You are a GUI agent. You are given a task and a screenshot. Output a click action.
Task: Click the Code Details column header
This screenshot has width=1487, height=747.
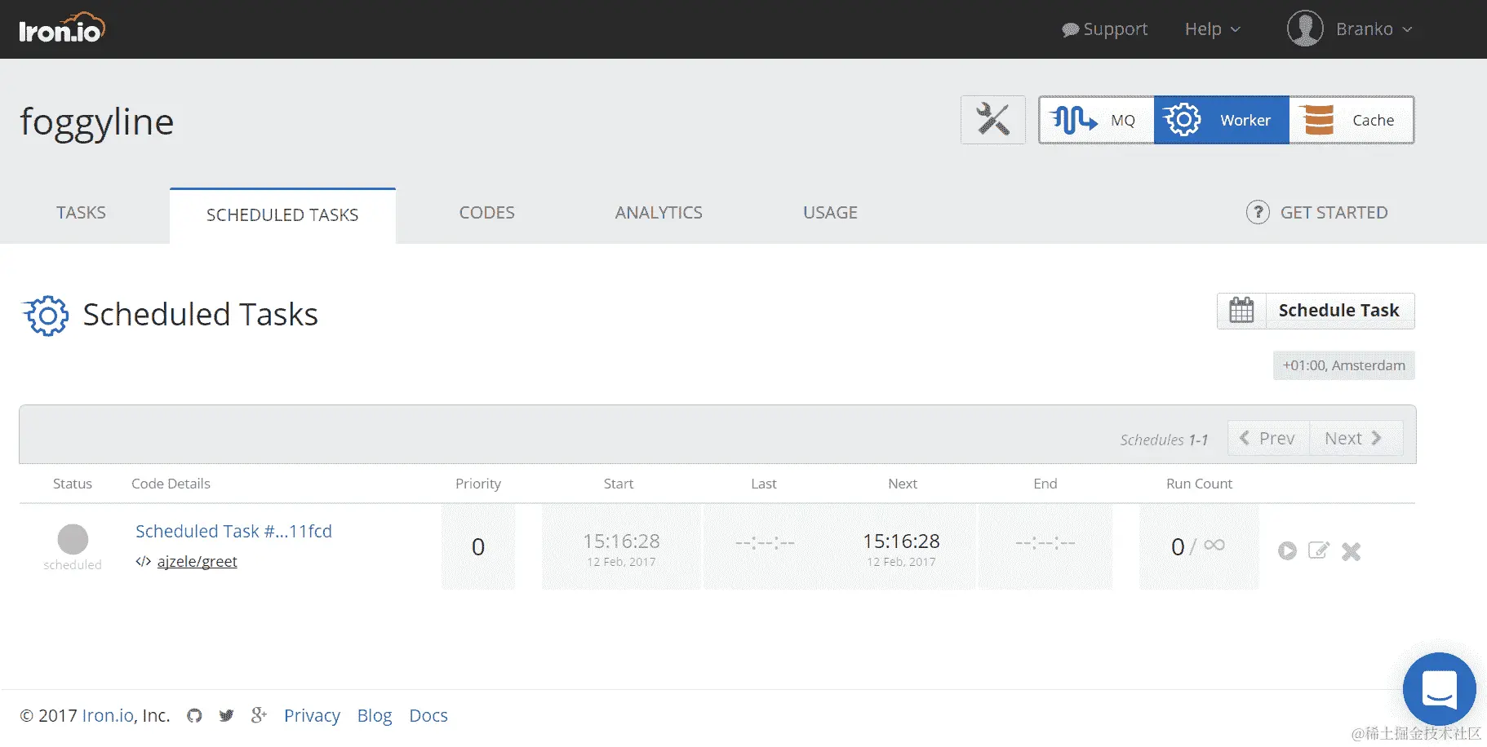click(171, 484)
